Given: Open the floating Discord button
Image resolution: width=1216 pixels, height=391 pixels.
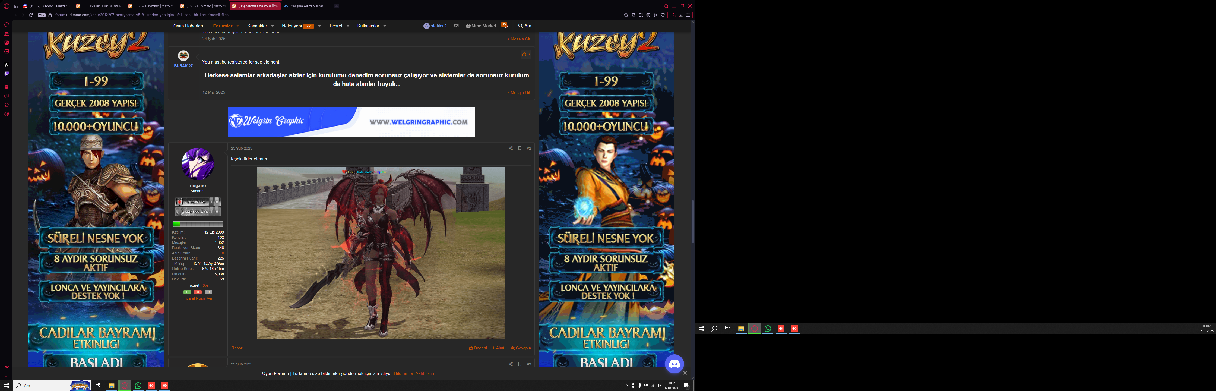Looking at the screenshot, I should (674, 364).
